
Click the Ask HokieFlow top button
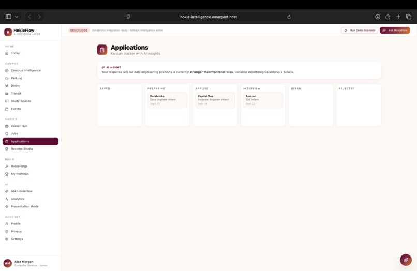(395, 31)
